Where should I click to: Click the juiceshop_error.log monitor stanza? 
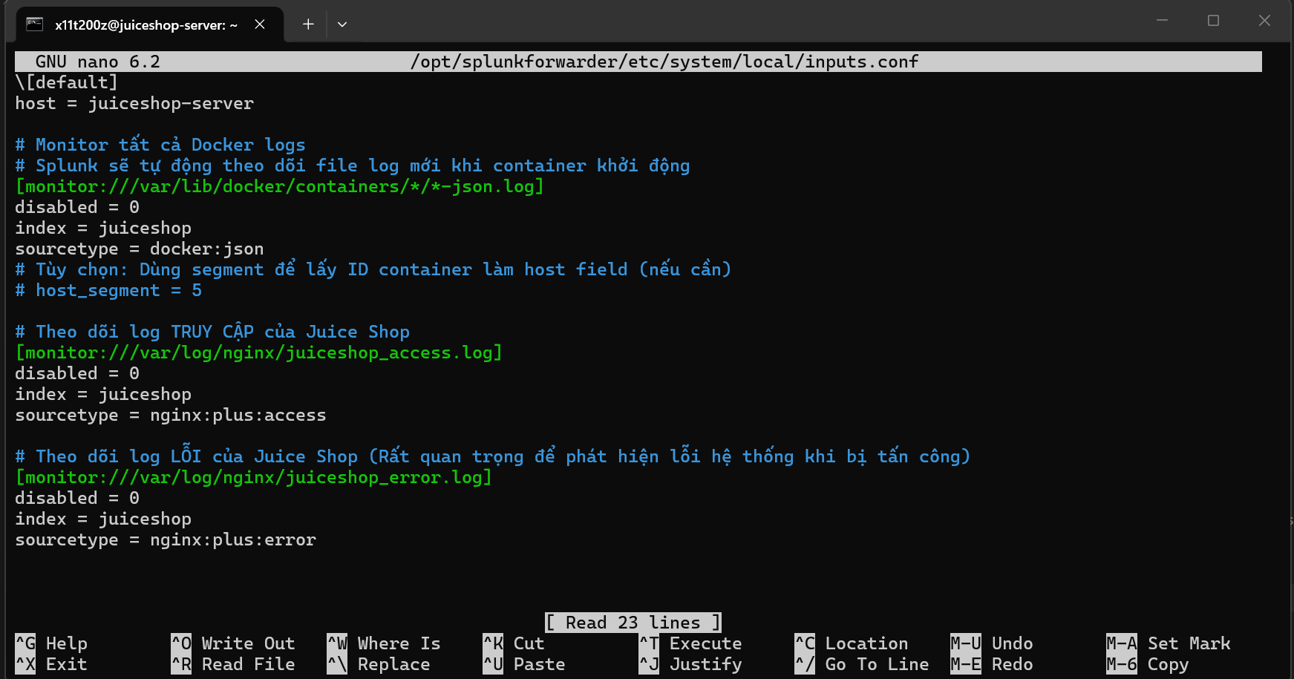[x=253, y=477]
